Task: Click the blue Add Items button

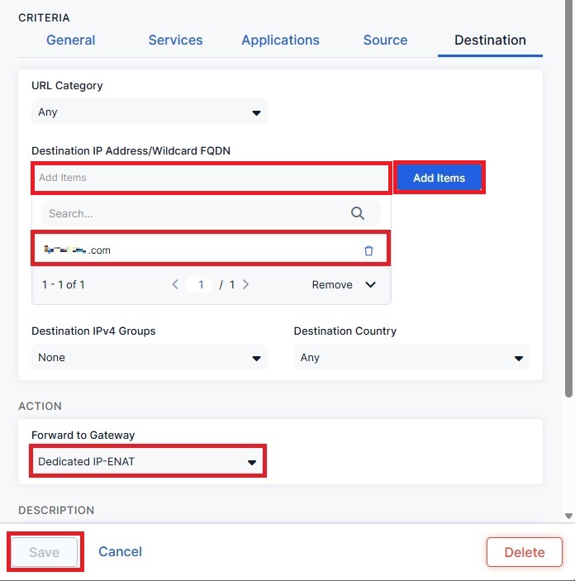Action: tap(439, 178)
